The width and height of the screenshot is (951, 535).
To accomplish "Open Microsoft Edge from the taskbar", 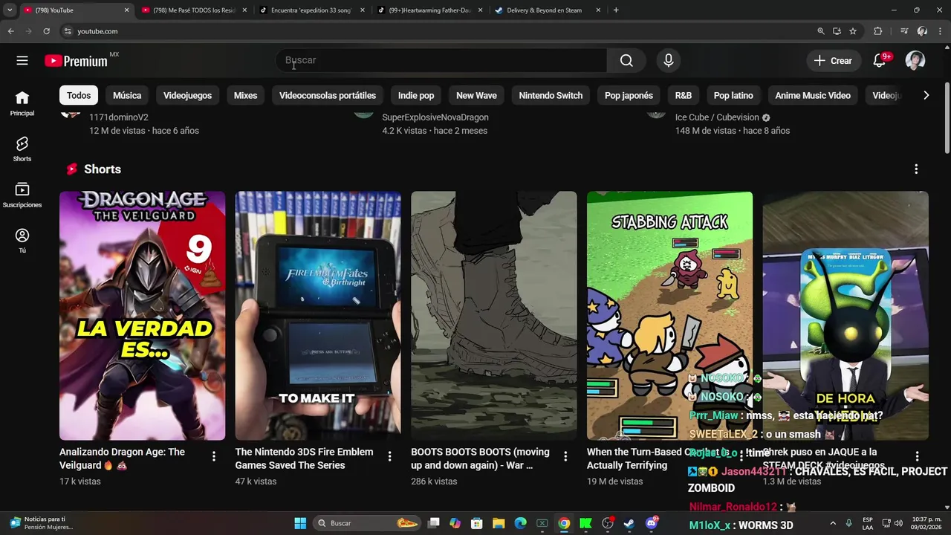I will pyautogui.click(x=520, y=523).
